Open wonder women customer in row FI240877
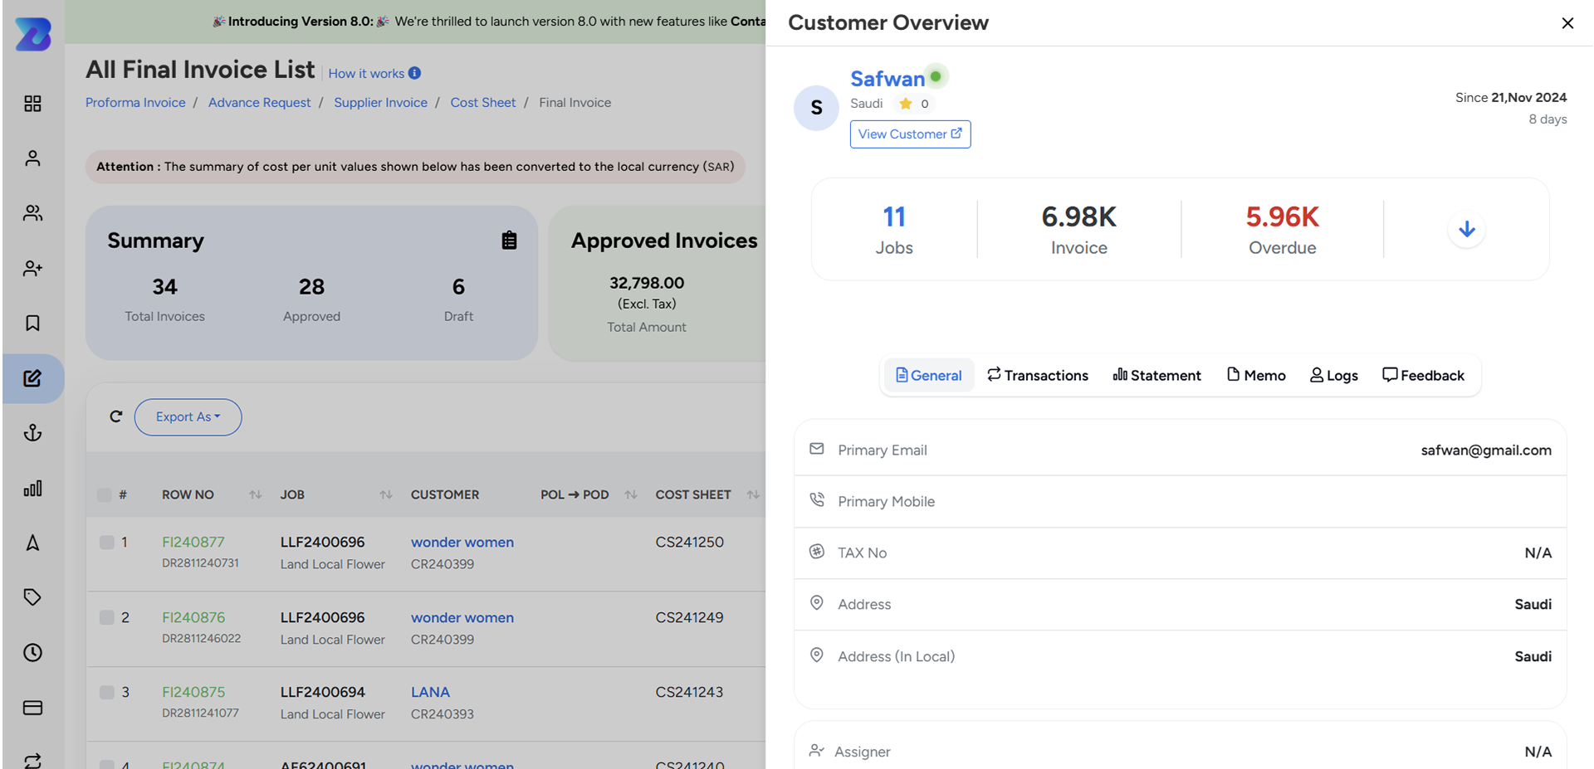Screen dimensions: 1594x769 [462, 543]
